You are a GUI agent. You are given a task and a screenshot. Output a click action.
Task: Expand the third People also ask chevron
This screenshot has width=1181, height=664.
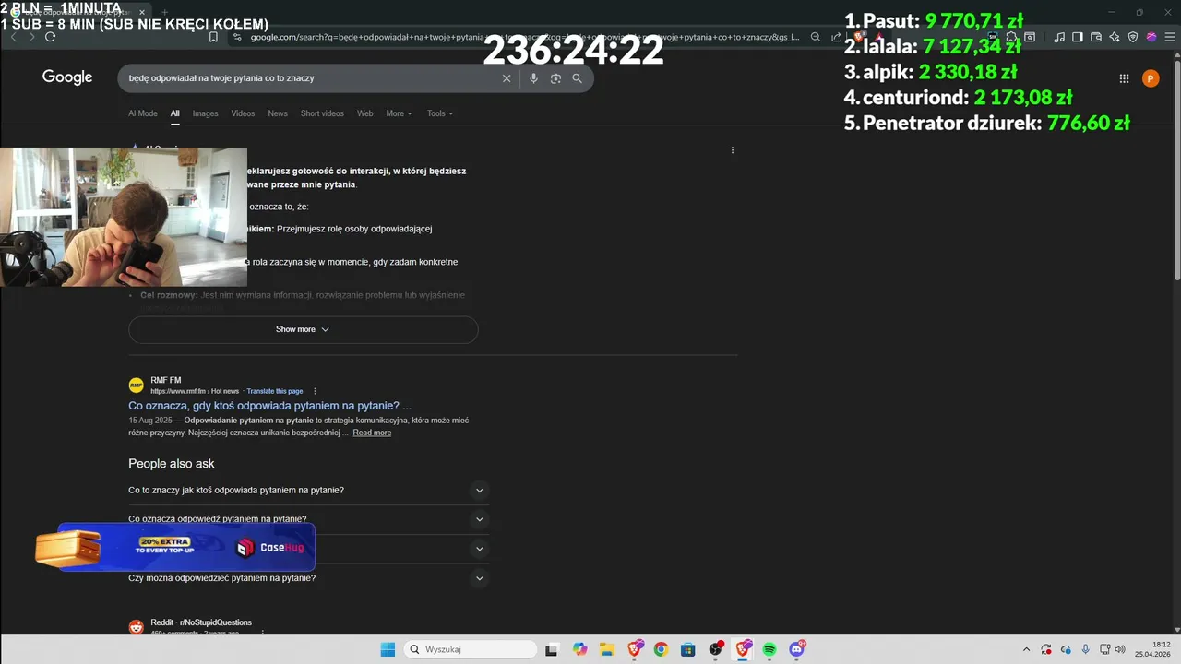point(479,549)
